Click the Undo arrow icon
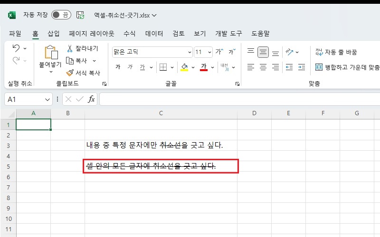The height and width of the screenshot is (237, 380). [16, 48]
